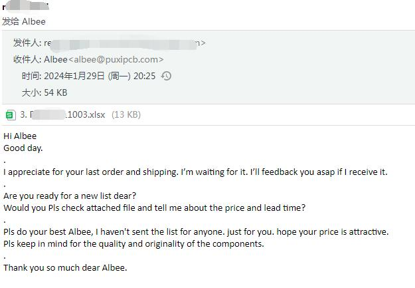Click the "发给 Albee" summary line
The width and height of the screenshot is (415, 288).
[x=24, y=21]
